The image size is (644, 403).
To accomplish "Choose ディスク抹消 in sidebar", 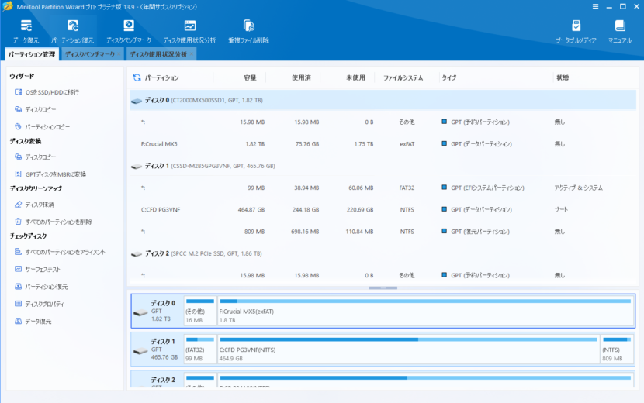I will point(35,205).
